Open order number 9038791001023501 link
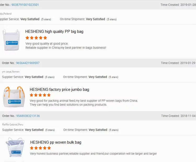 [x=25, y=5]
